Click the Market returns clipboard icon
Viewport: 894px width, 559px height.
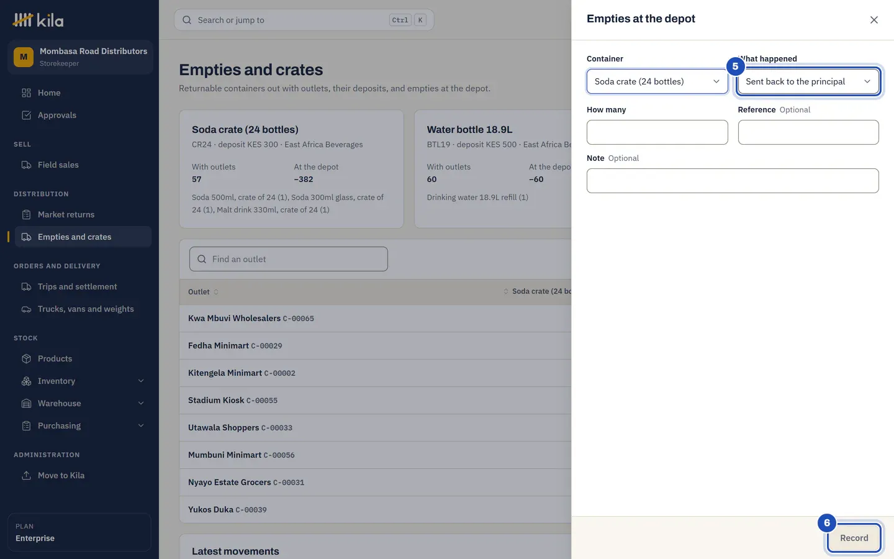click(26, 214)
